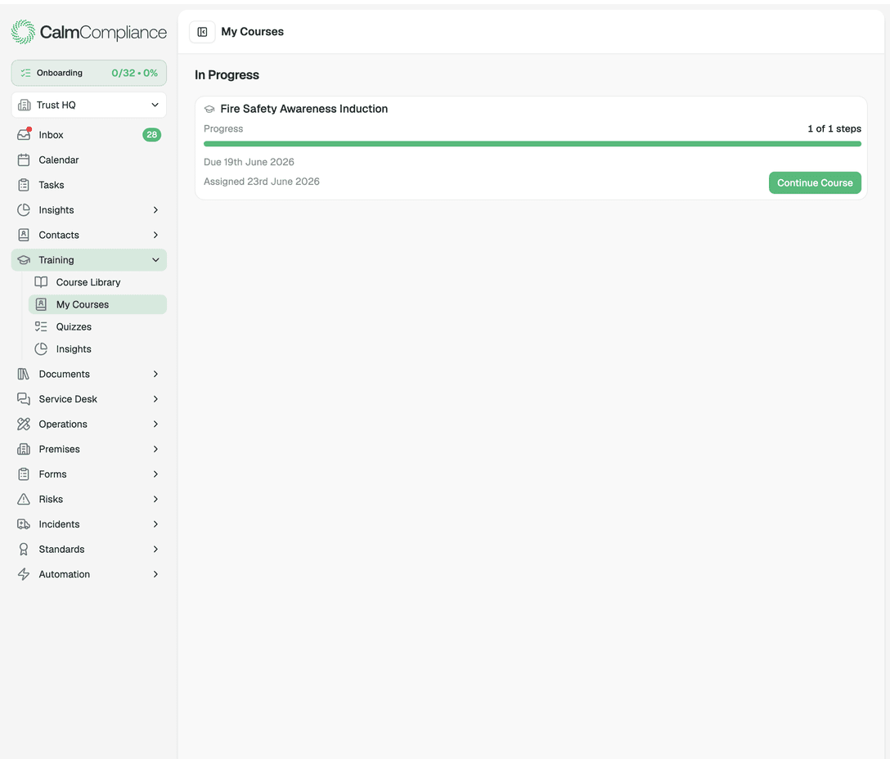The width and height of the screenshot is (890, 759).
Task: Click the "1 of 1 steps" text
Action: point(834,129)
